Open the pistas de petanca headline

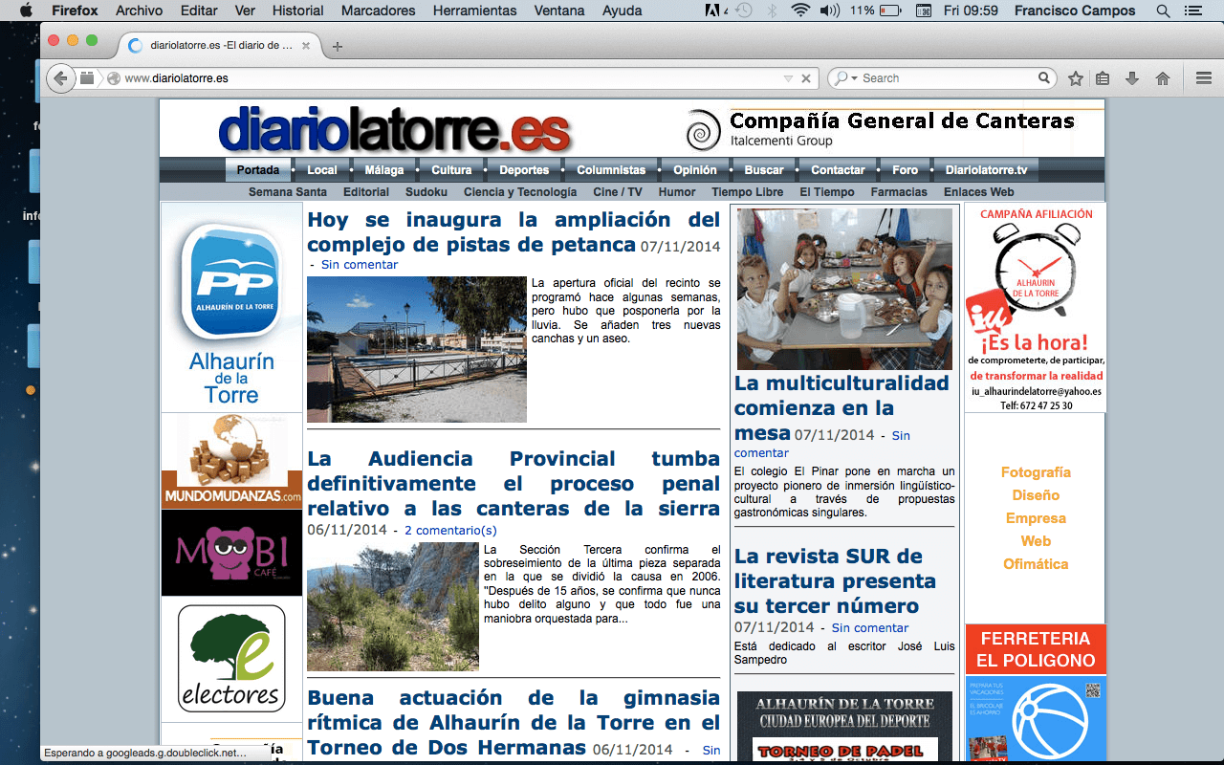point(514,231)
